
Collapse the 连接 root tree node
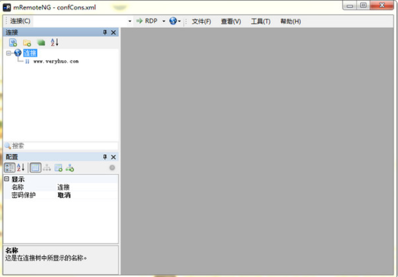pyautogui.click(x=9, y=53)
